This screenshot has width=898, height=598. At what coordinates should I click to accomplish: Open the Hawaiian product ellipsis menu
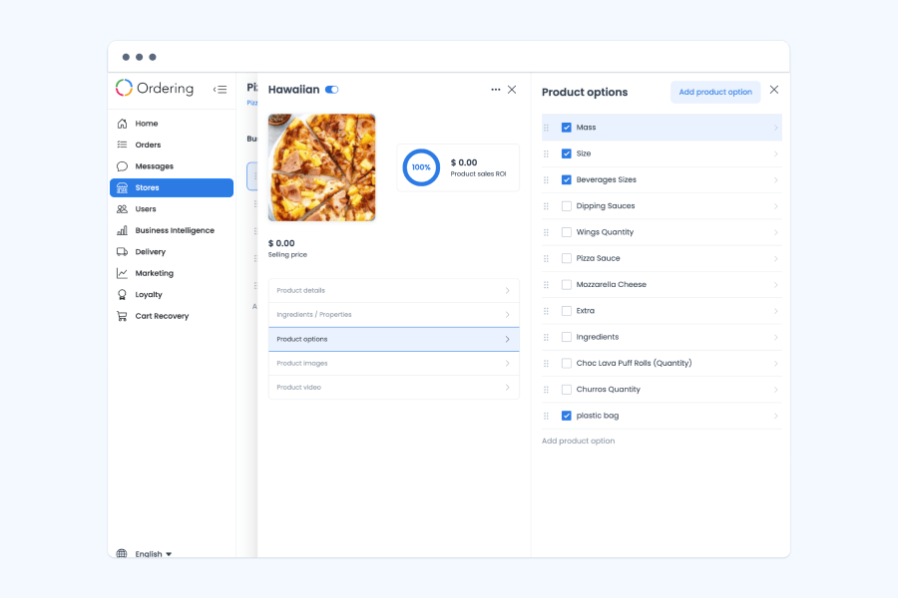point(495,89)
